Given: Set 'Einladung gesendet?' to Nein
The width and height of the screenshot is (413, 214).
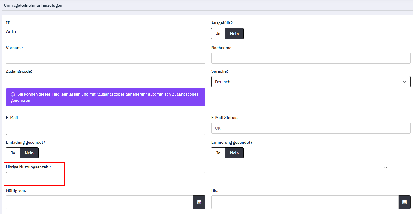Looking at the screenshot, I should 29,153.
